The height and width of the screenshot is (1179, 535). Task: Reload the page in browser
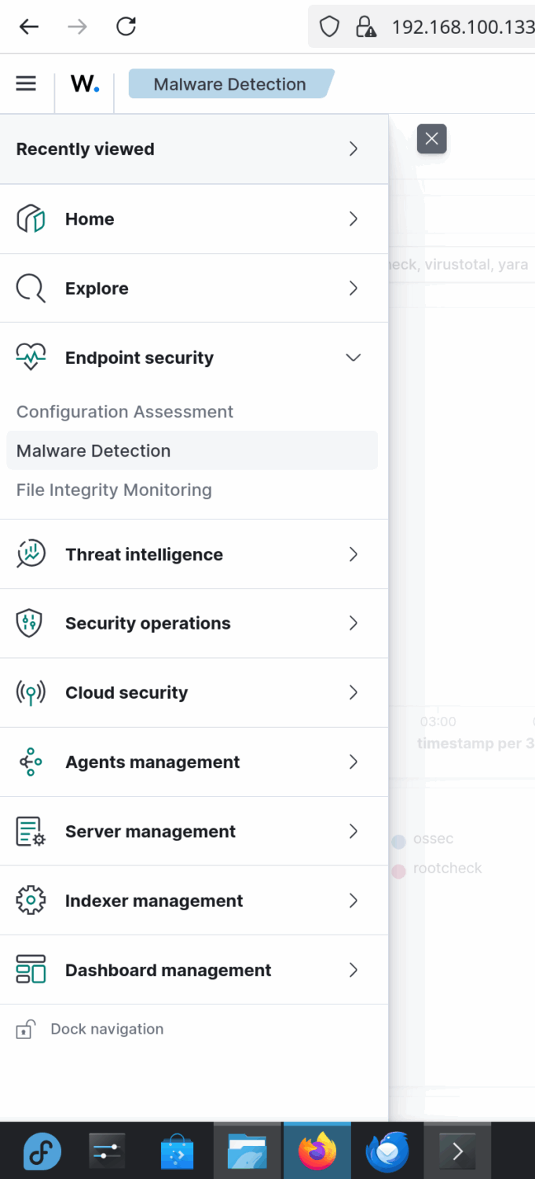coord(126,27)
